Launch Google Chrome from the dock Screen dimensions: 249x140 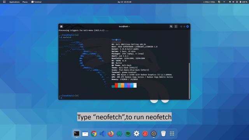pos(94,134)
